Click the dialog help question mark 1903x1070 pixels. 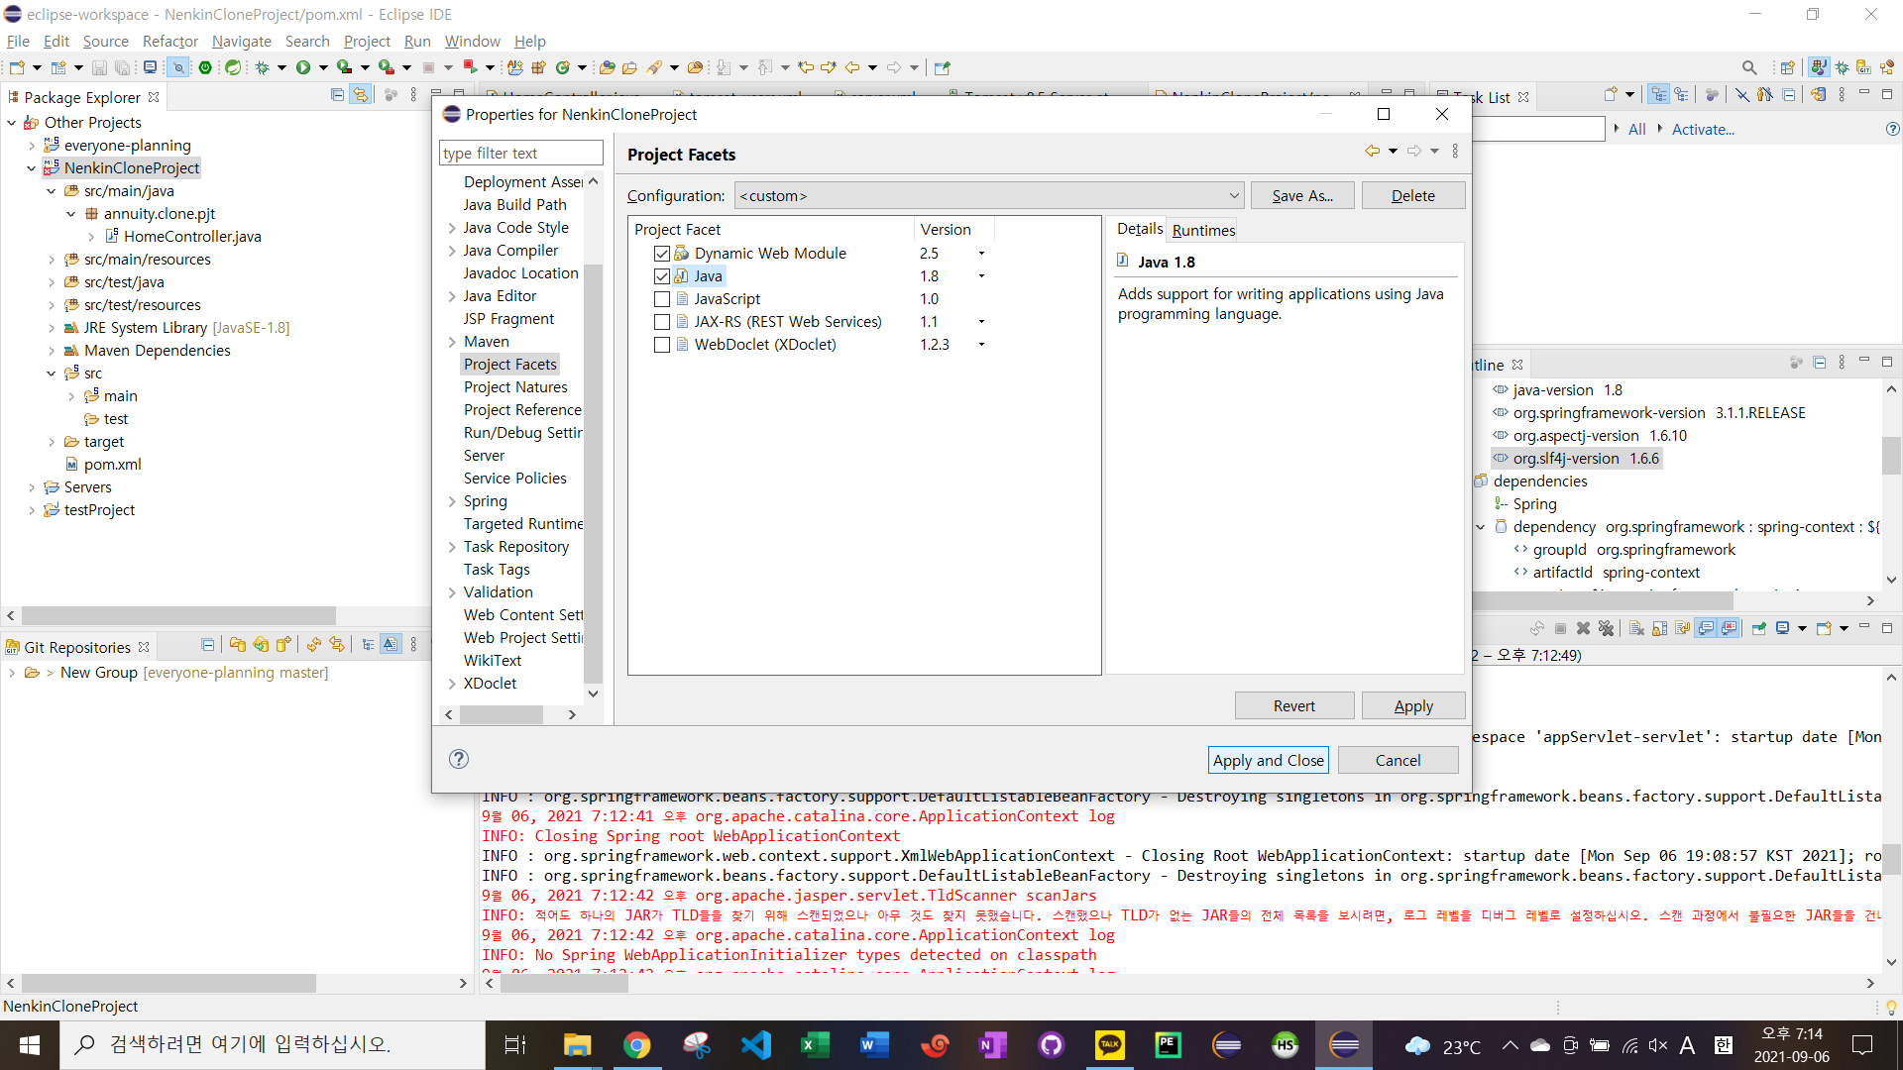pyautogui.click(x=458, y=759)
